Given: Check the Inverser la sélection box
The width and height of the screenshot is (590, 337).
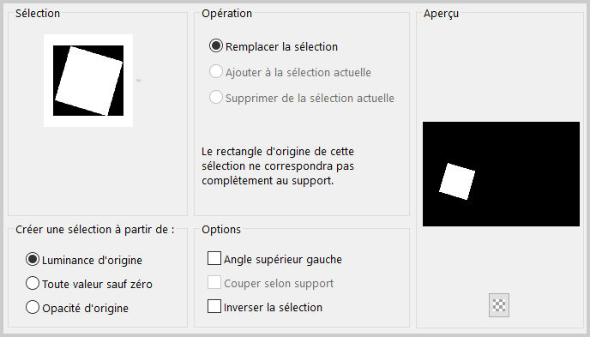Looking at the screenshot, I should (214, 306).
